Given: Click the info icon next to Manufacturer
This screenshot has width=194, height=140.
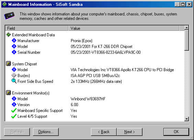Looking at the screenshot, I should 14,40.
